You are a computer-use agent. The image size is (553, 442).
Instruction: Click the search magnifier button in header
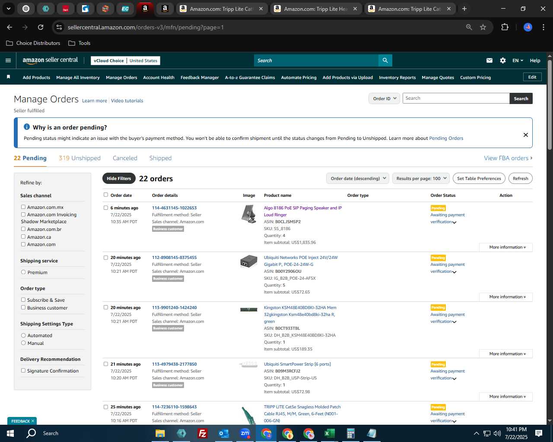[385, 60]
